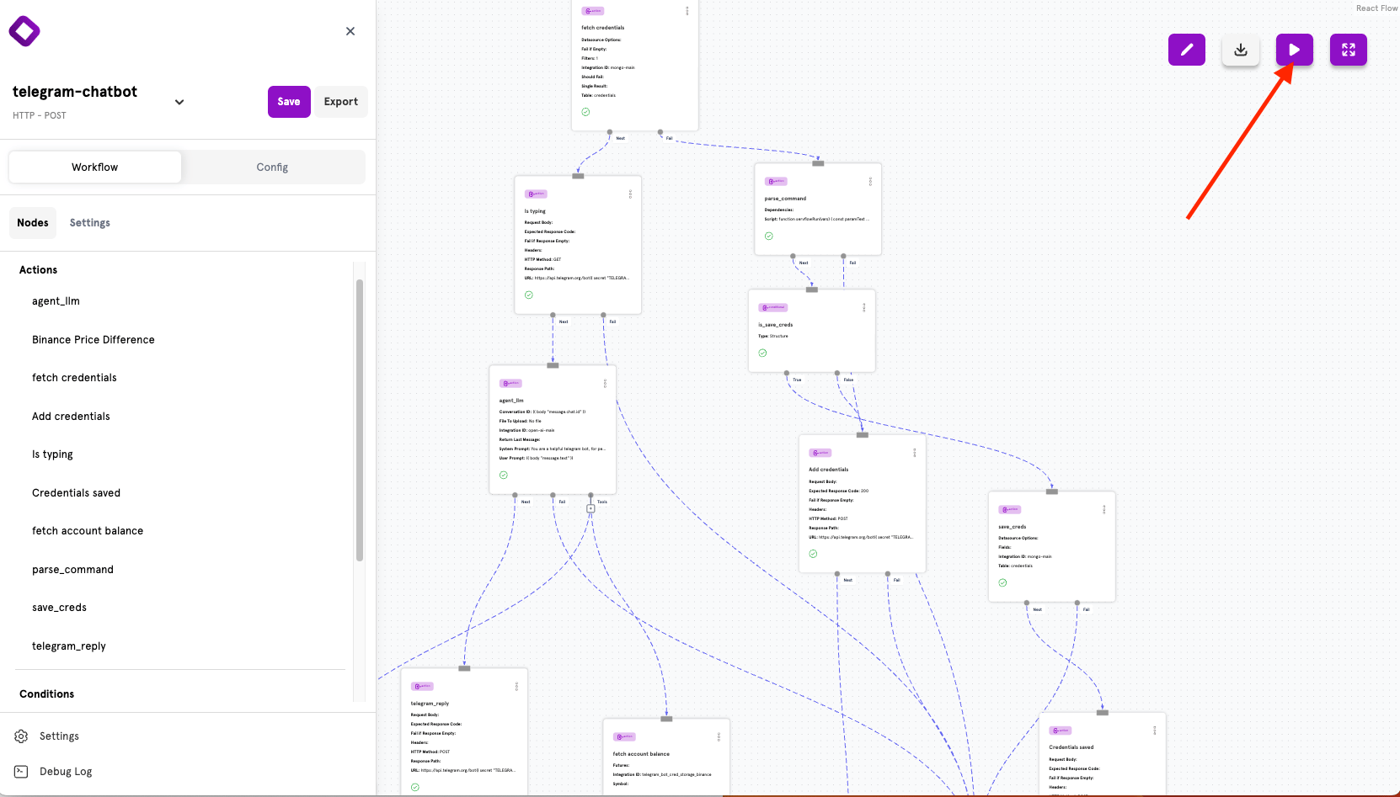Toggle fullscreen canvas view
Viewport: 1400px width, 797px height.
1349,50
